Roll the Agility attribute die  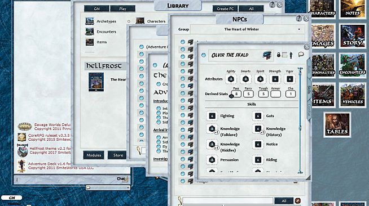(x=231, y=79)
